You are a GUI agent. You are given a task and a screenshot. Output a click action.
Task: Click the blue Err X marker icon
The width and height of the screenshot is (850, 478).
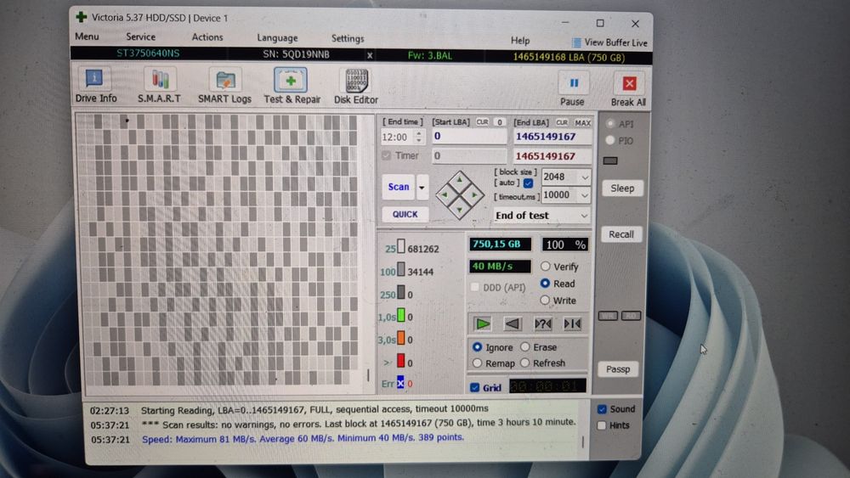400,383
